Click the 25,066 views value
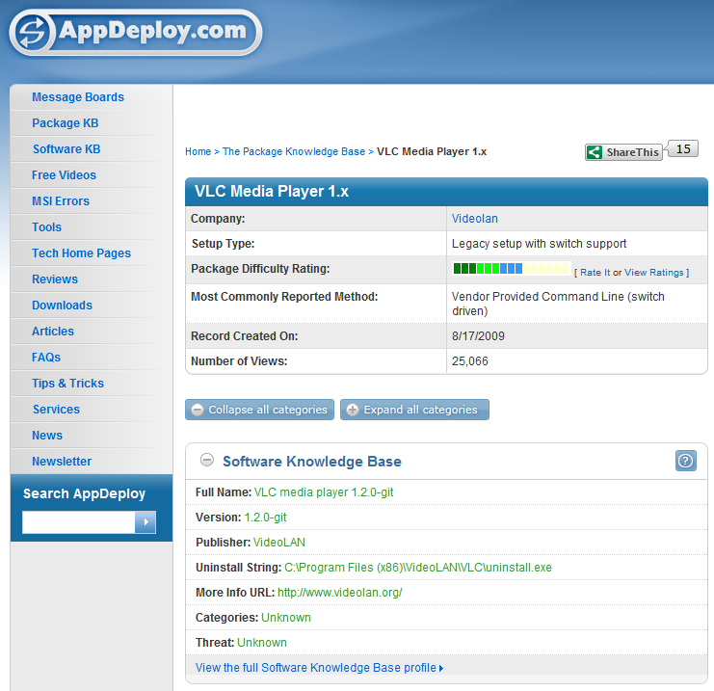The width and height of the screenshot is (714, 691). click(470, 360)
